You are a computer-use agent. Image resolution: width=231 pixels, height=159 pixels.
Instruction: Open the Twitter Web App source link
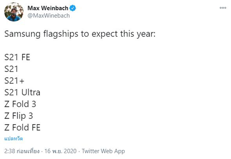(x=103, y=151)
